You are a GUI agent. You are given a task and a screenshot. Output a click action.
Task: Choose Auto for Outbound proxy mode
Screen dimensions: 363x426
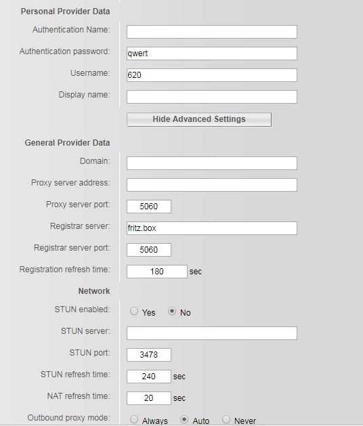(x=184, y=419)
